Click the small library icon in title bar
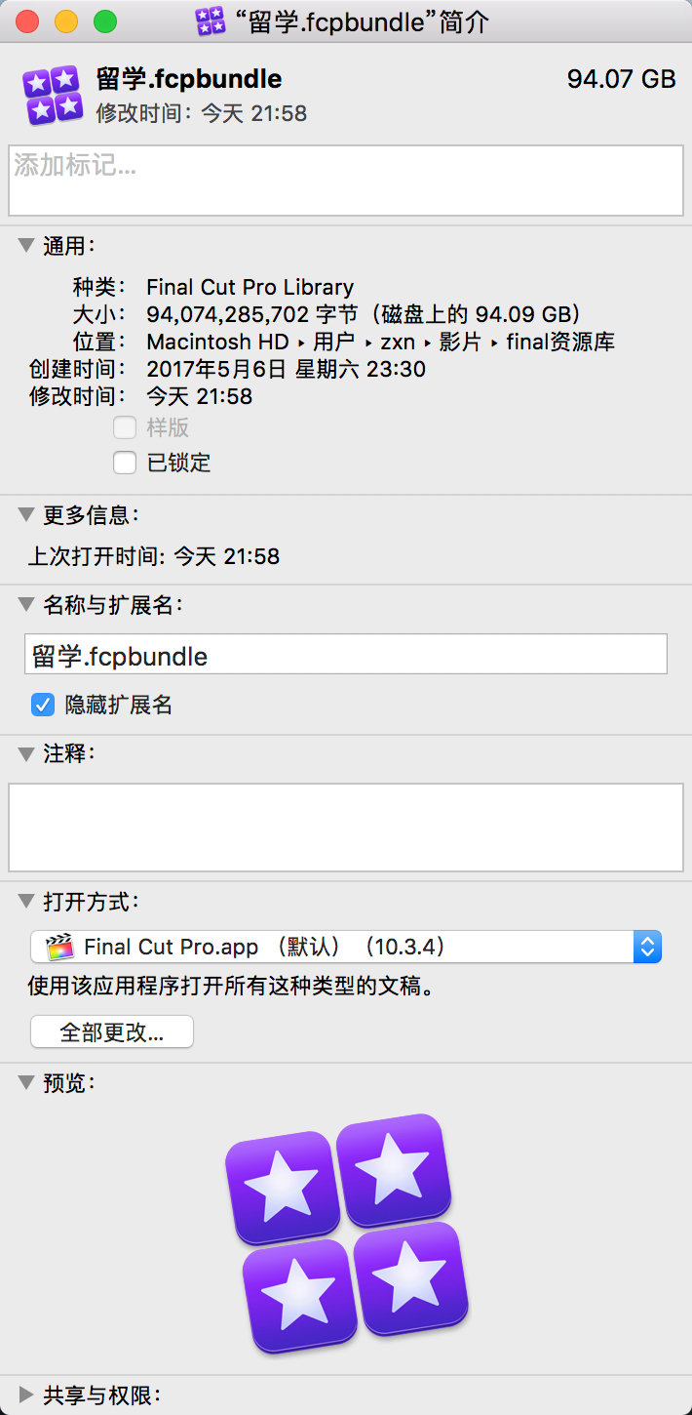Image resolution: width=692 pixels, height=1415 pixels. click(210, 20)
